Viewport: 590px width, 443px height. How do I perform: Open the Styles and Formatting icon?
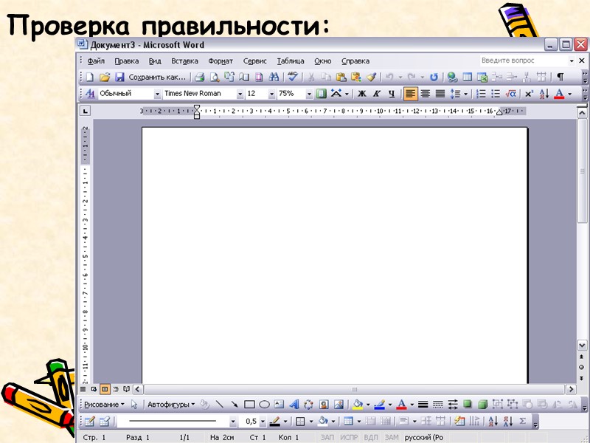(90, 94)
